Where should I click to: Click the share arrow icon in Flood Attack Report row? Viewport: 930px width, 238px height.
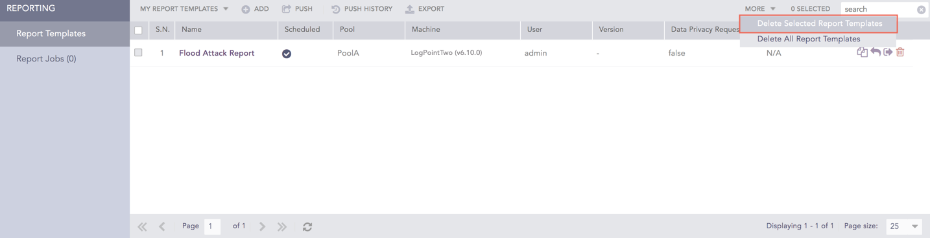point(888,52)
